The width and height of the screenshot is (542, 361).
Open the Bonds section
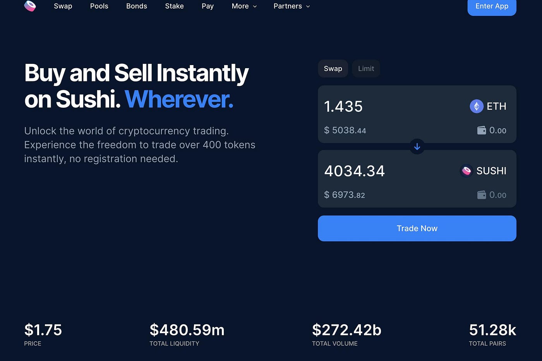pos(136,6)
